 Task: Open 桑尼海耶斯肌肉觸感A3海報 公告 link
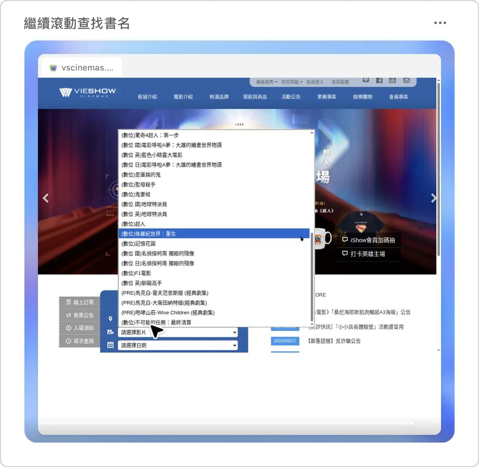363,312
